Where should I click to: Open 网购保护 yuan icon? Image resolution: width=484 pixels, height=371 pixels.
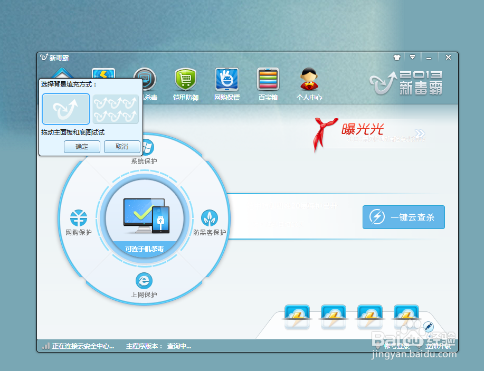coord(79,218)
